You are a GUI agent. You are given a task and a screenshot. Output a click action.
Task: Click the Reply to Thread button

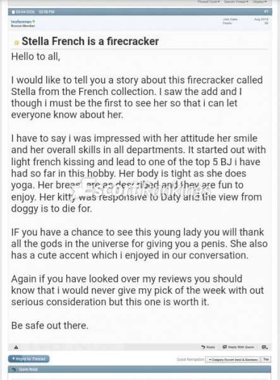pos(29,358)
